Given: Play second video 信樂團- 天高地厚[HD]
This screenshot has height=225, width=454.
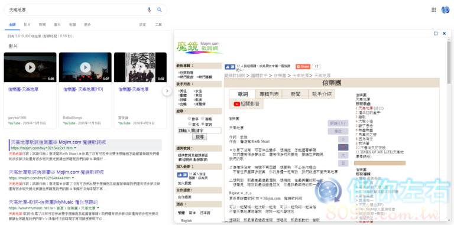Looking at the screenshot, I should point(85,67).
